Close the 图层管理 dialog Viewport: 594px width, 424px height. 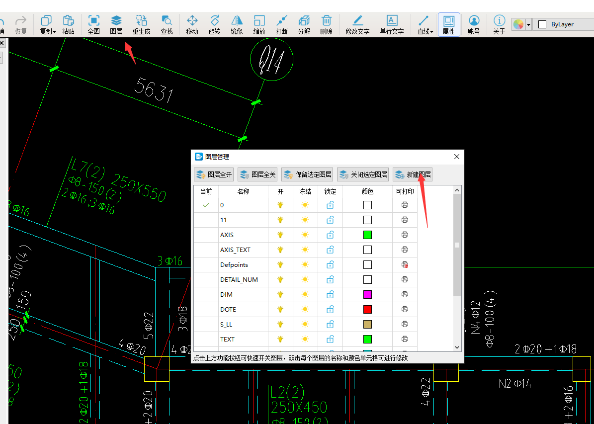(x=456, y=157)
